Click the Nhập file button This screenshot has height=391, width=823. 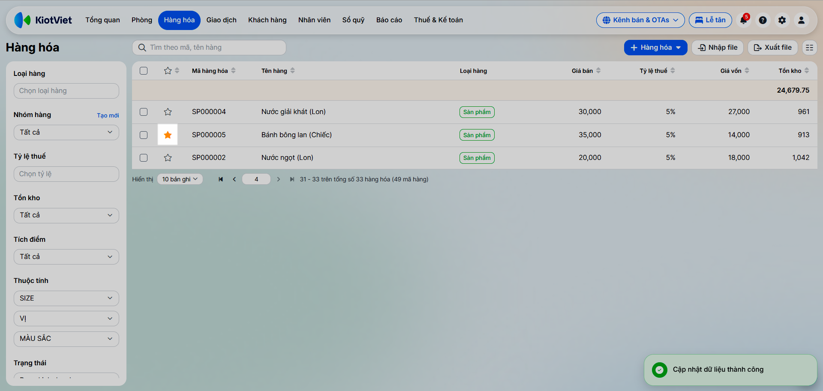tap(718, 48)
